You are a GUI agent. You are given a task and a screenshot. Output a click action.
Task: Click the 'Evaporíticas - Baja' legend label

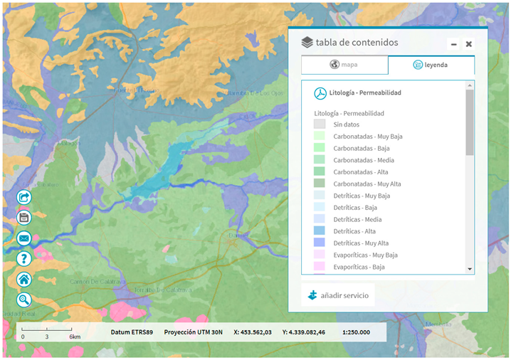pyautogui.click(x=359, y=267)
